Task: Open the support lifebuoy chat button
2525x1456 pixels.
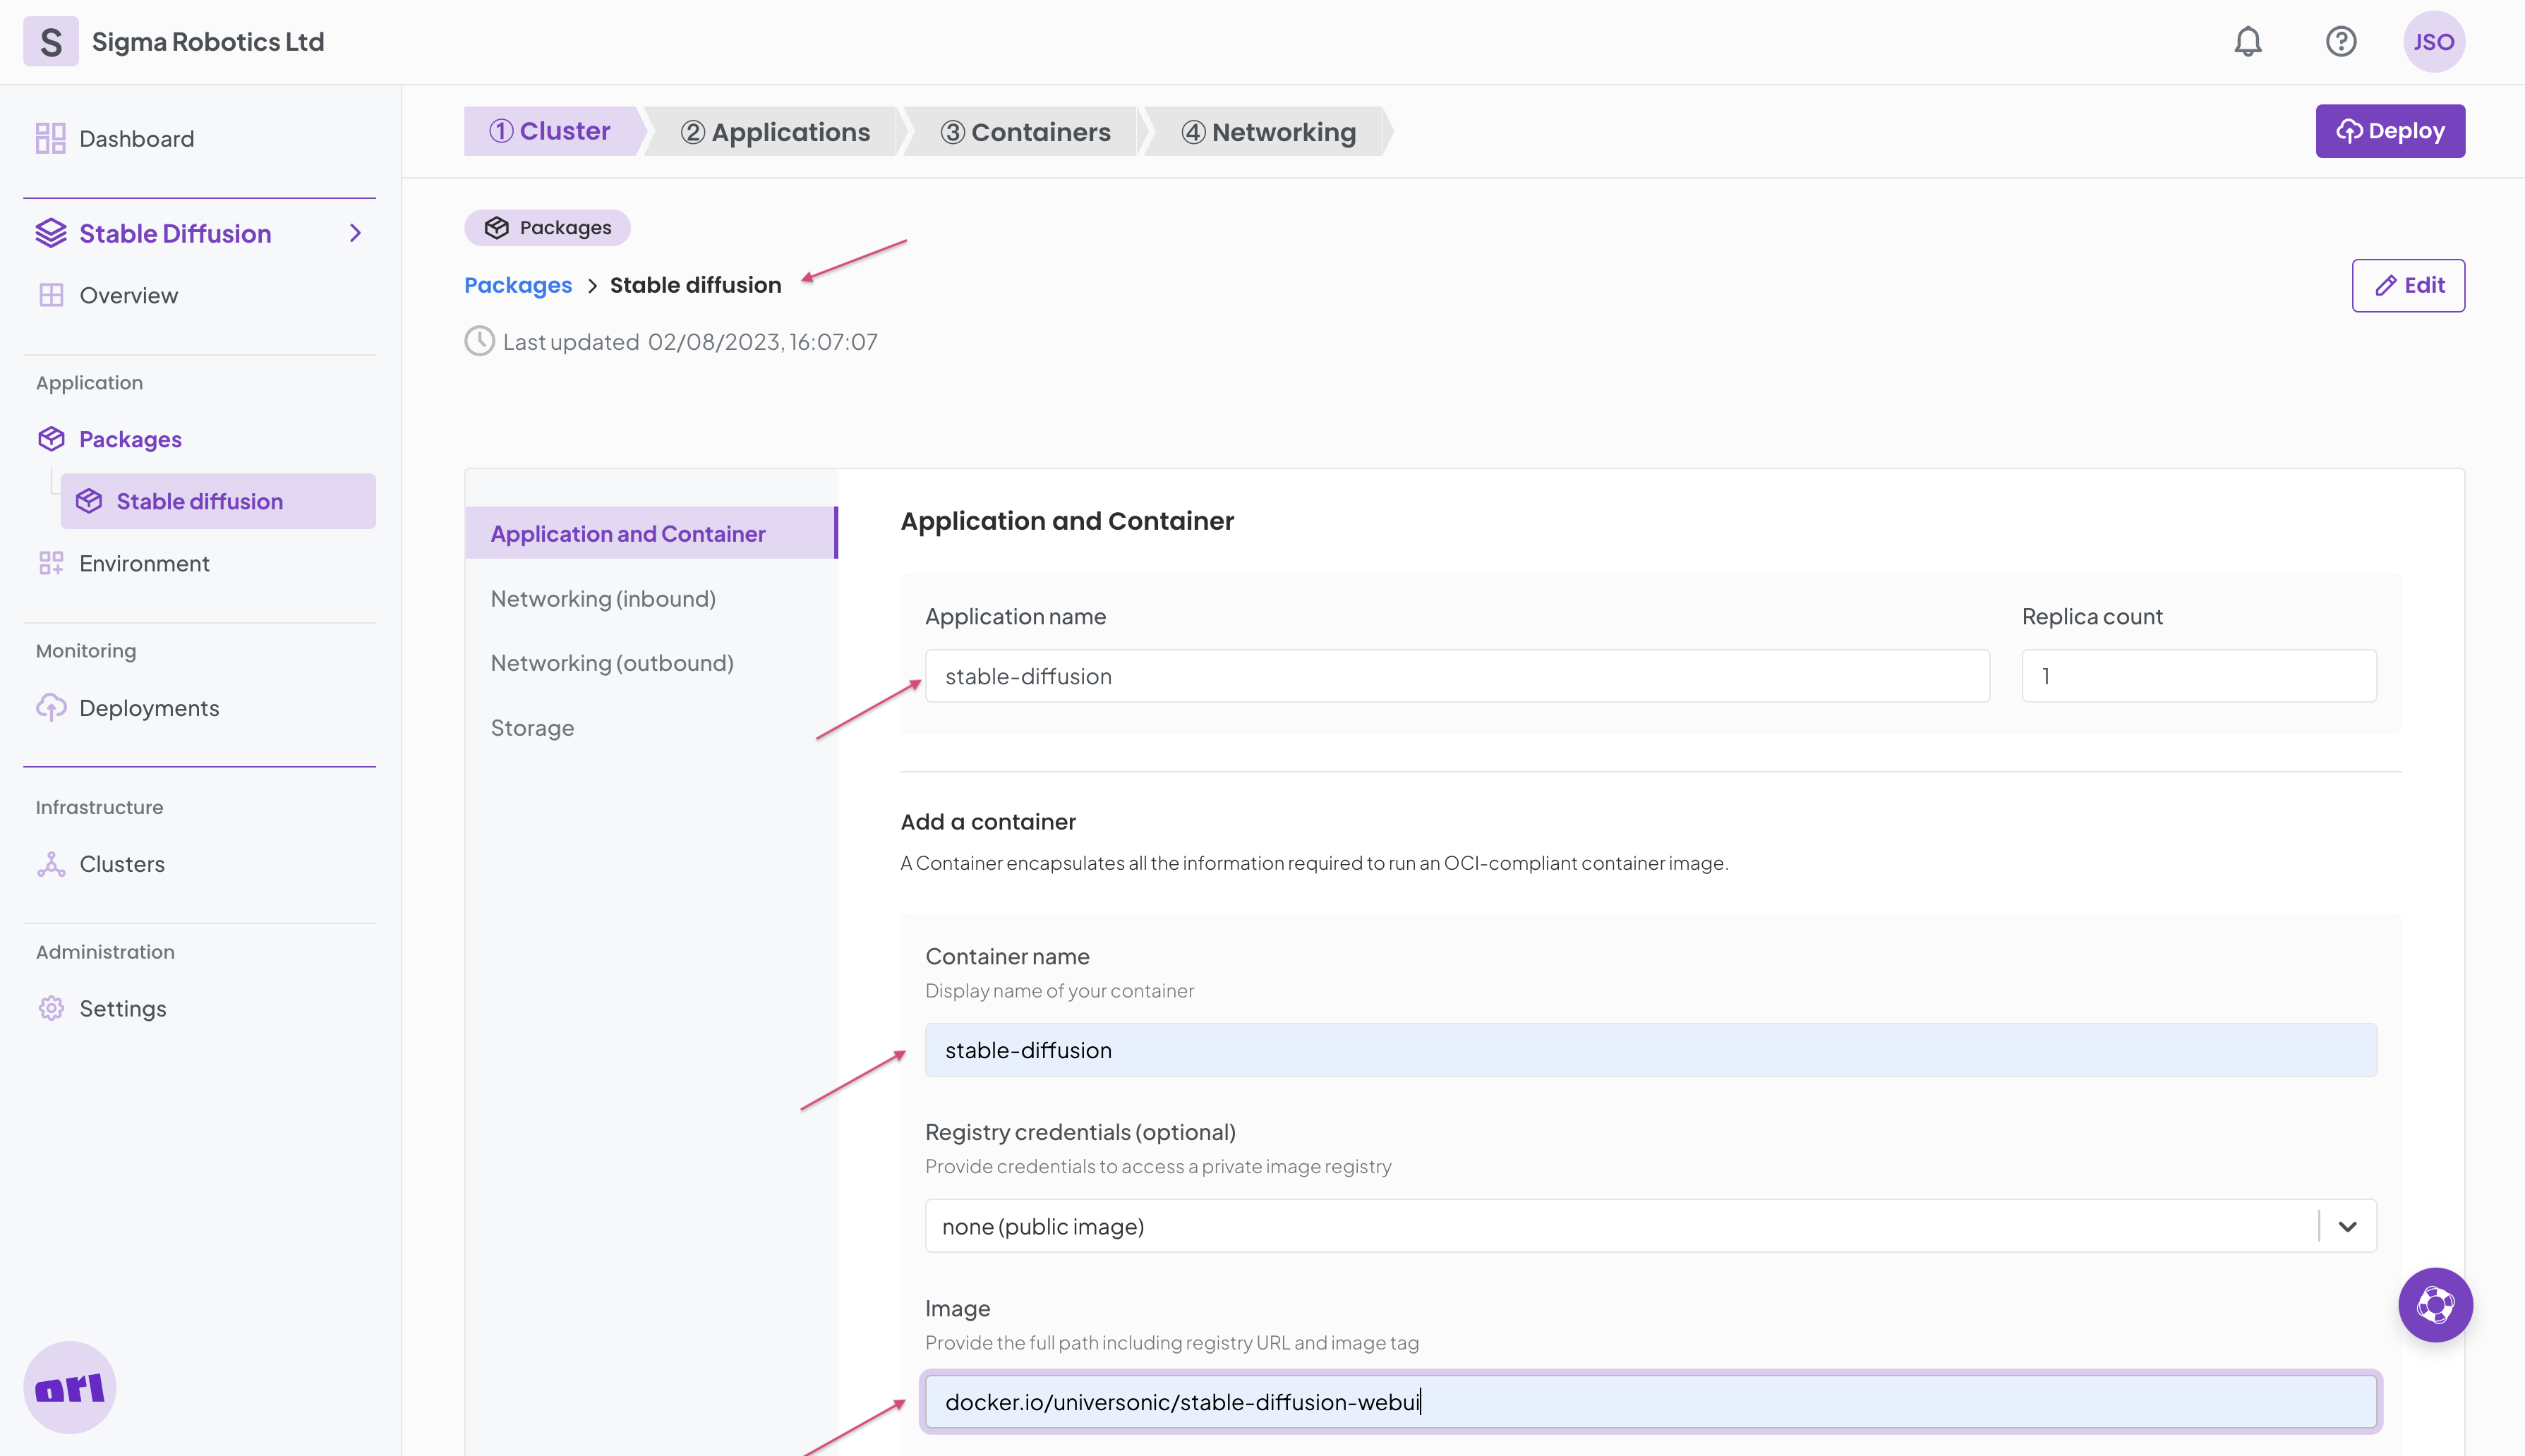Action: pos(2435,1305)
